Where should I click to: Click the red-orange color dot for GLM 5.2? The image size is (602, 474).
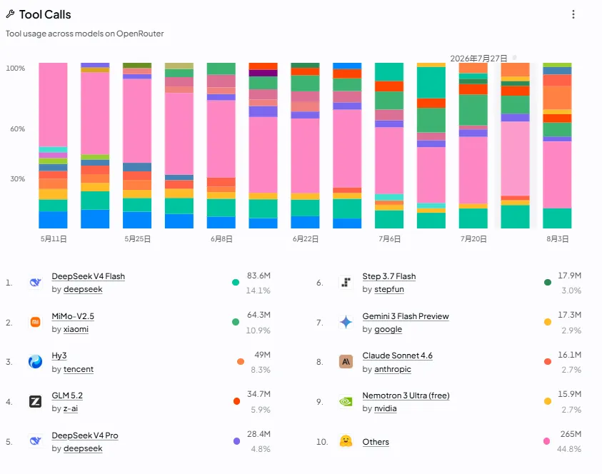tap(236, 401)
